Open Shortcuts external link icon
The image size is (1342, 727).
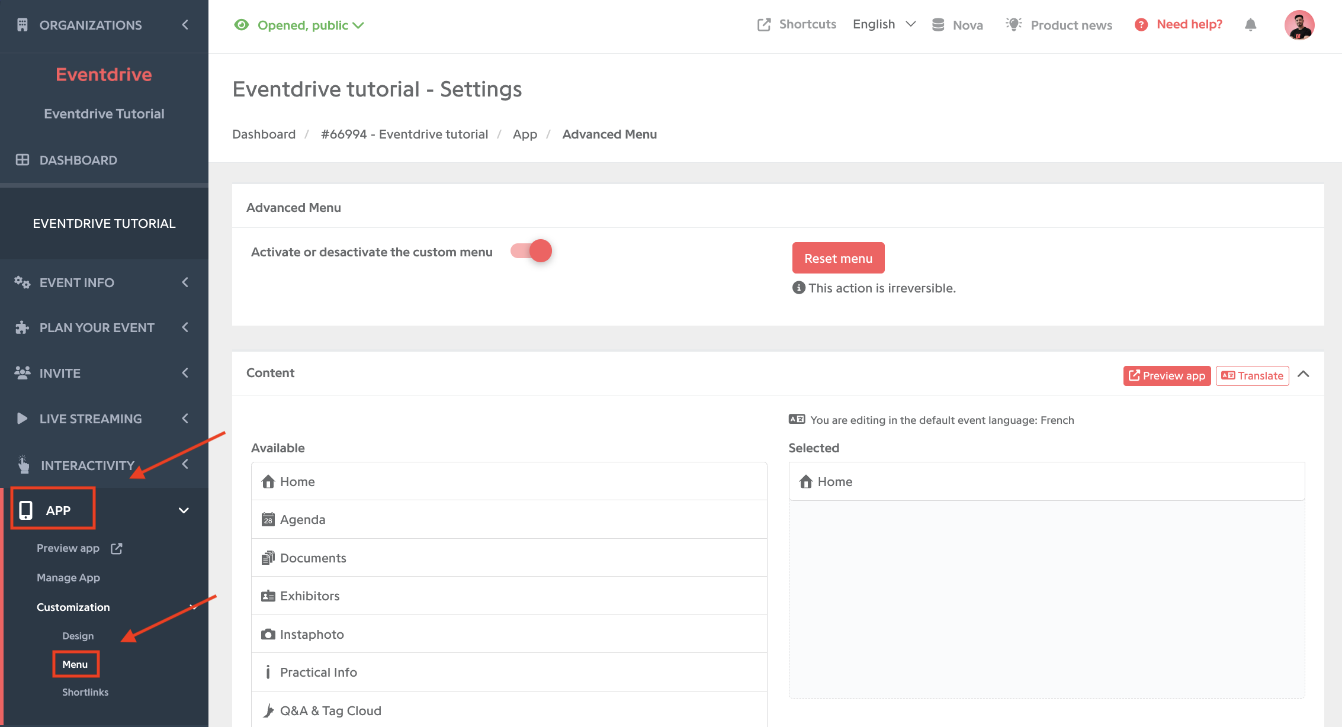tap(764, 25)
